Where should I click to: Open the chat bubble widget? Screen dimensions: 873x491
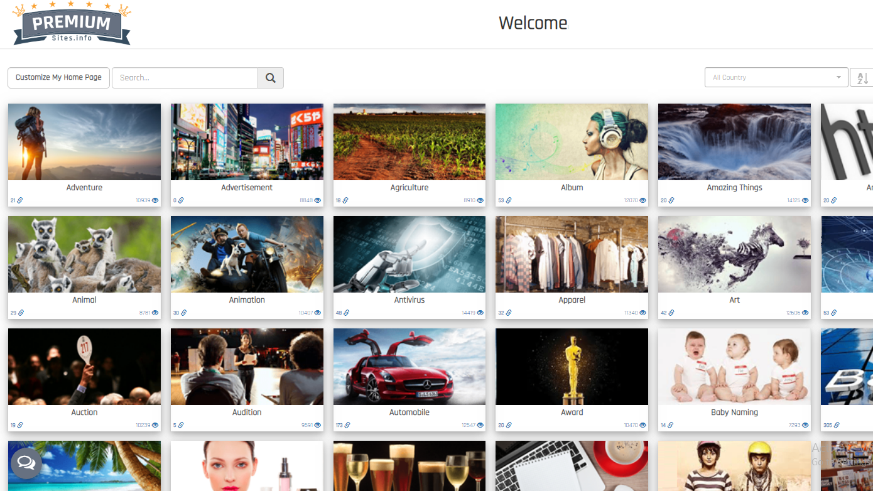tap(26, 463)
